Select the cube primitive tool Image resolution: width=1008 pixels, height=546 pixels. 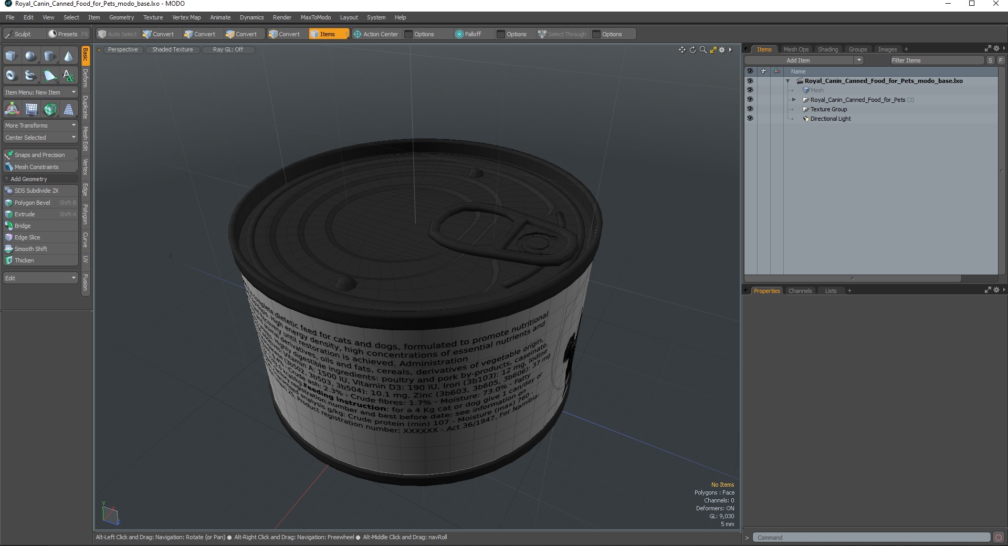pyautogui.click(x=11, y=56)
